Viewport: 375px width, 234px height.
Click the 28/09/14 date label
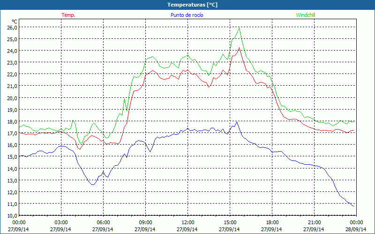coord(356,229)
